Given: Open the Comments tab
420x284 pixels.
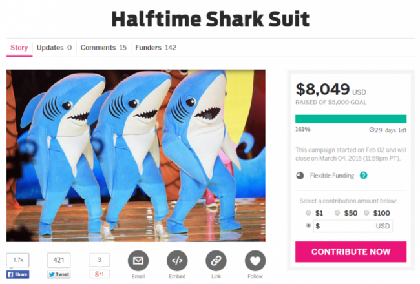Looking at the screenshot, I should pyautogui.click(x=103, y=48).
